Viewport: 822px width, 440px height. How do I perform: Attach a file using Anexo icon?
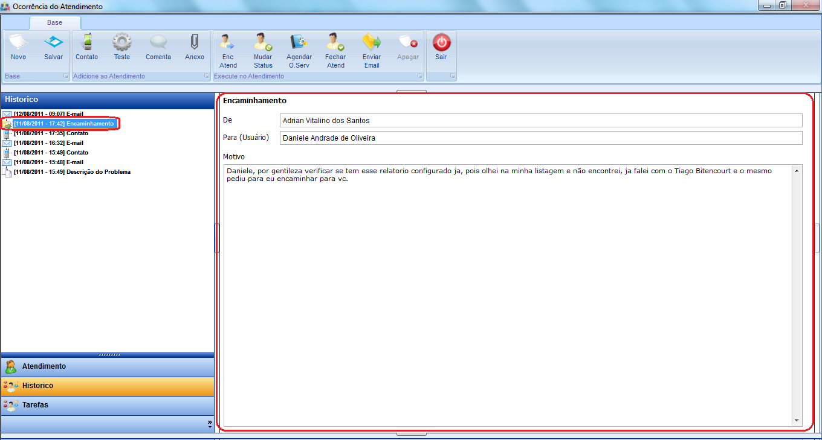tap(194, 47)
